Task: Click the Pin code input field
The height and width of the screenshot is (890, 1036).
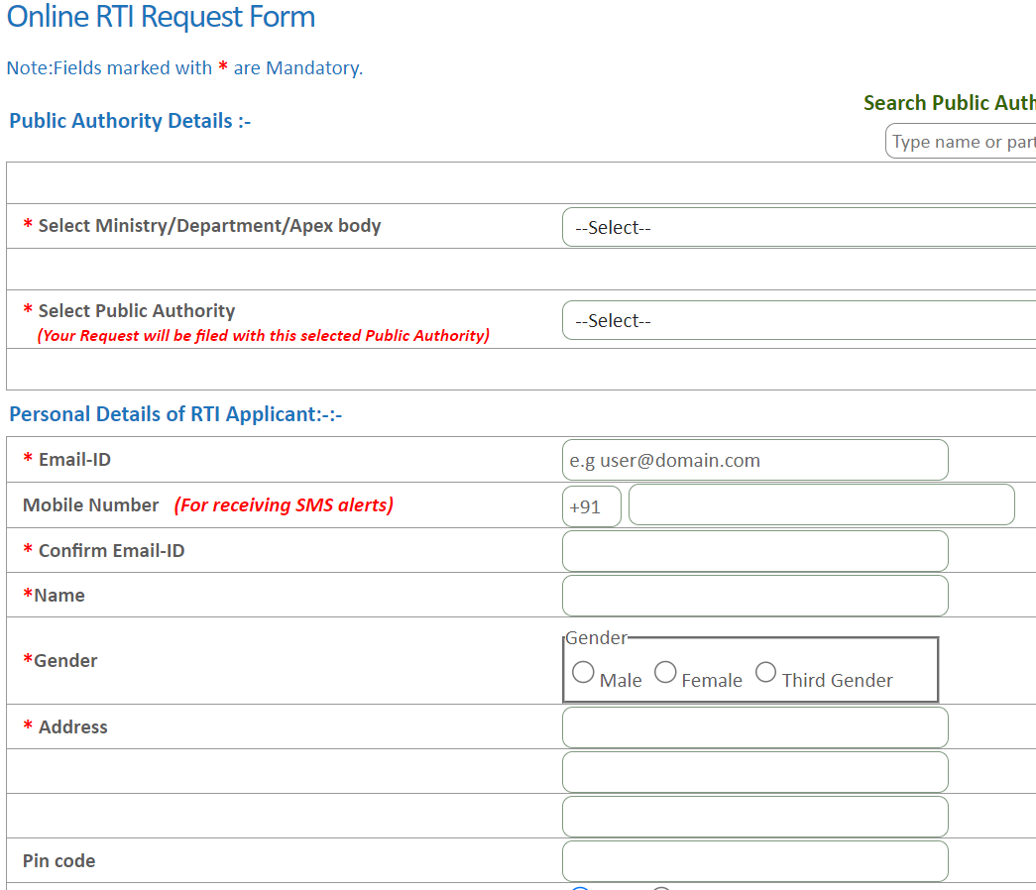Action: tap(754, 861)
